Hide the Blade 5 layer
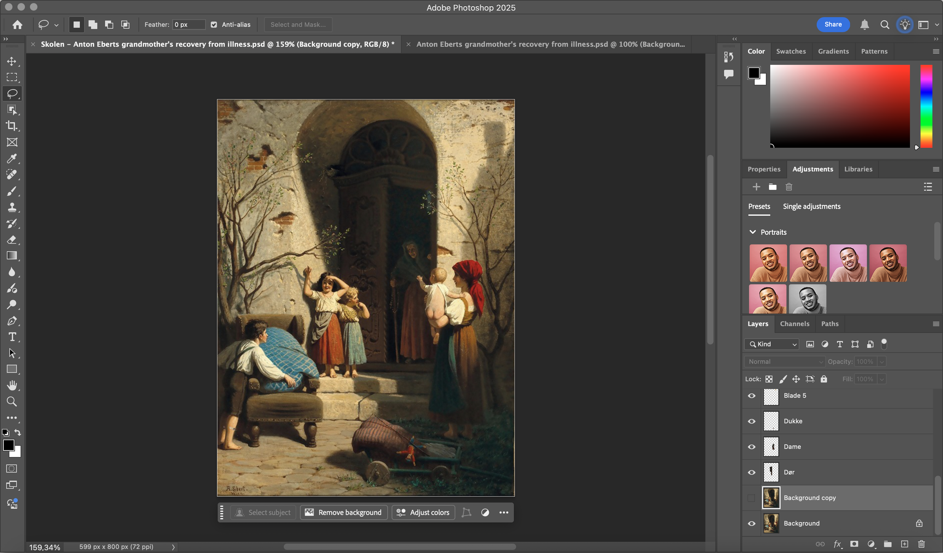Viewport: 943px width, 553px height. pos(752,396)
